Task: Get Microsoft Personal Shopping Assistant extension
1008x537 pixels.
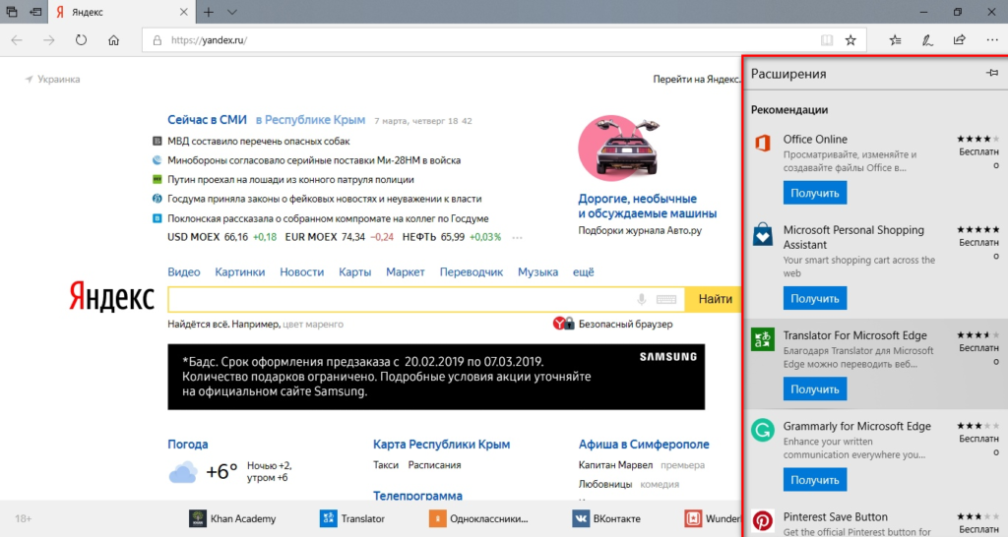Action: (814, 298)
